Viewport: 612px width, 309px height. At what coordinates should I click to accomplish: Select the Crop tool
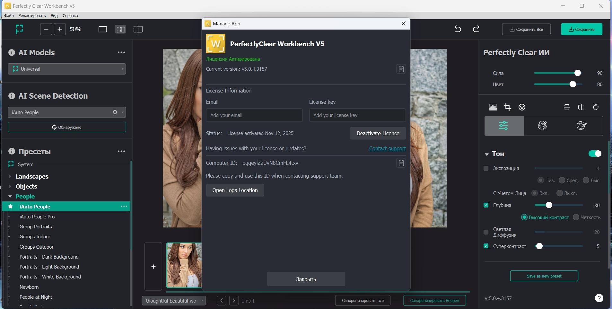click(507, 107)
